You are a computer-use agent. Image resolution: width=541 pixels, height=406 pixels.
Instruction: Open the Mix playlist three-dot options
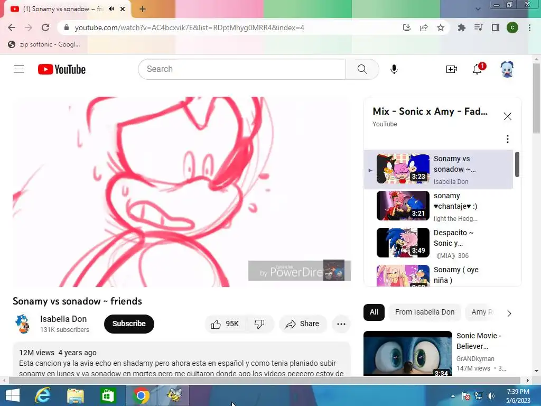click(x=507, y=139)
